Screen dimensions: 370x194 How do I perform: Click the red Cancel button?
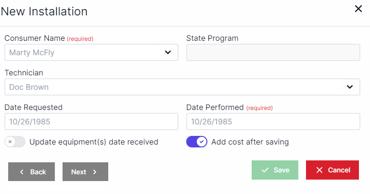[x=332, y=170]
